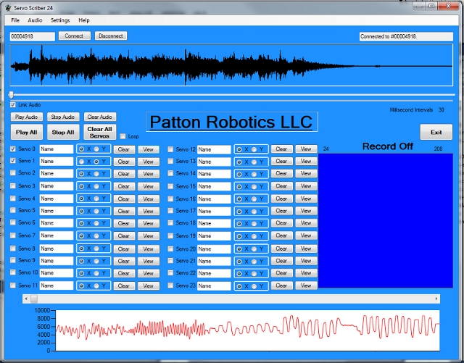This screenshot has height=363, width=464.
Task: Click the dark blue recording pad area
Action: pyautogui.click(x=386, y=220)
